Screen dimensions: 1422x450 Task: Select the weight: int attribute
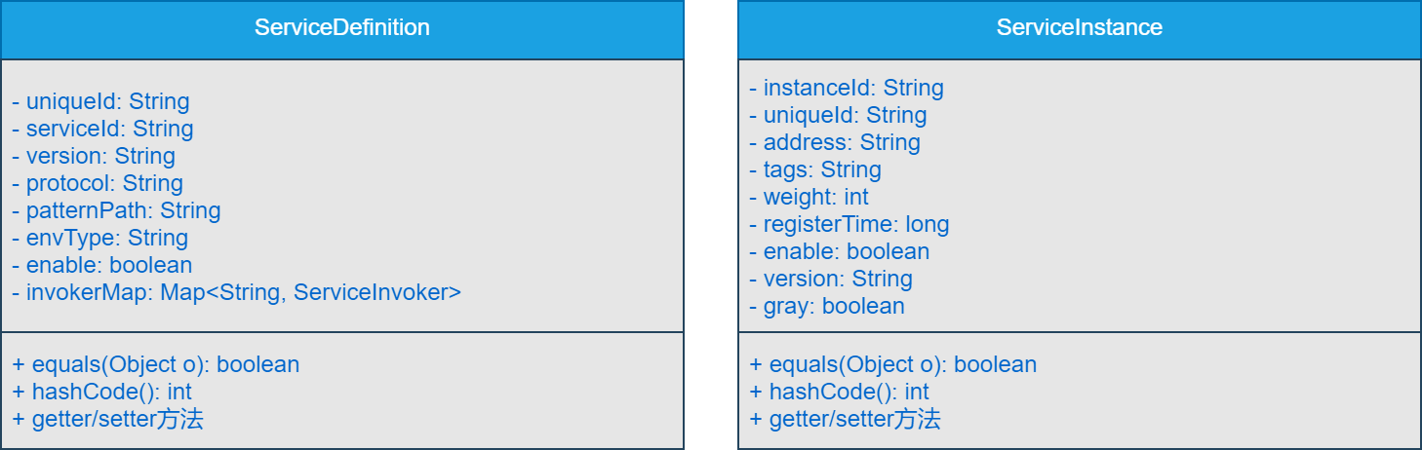[809, 197]
